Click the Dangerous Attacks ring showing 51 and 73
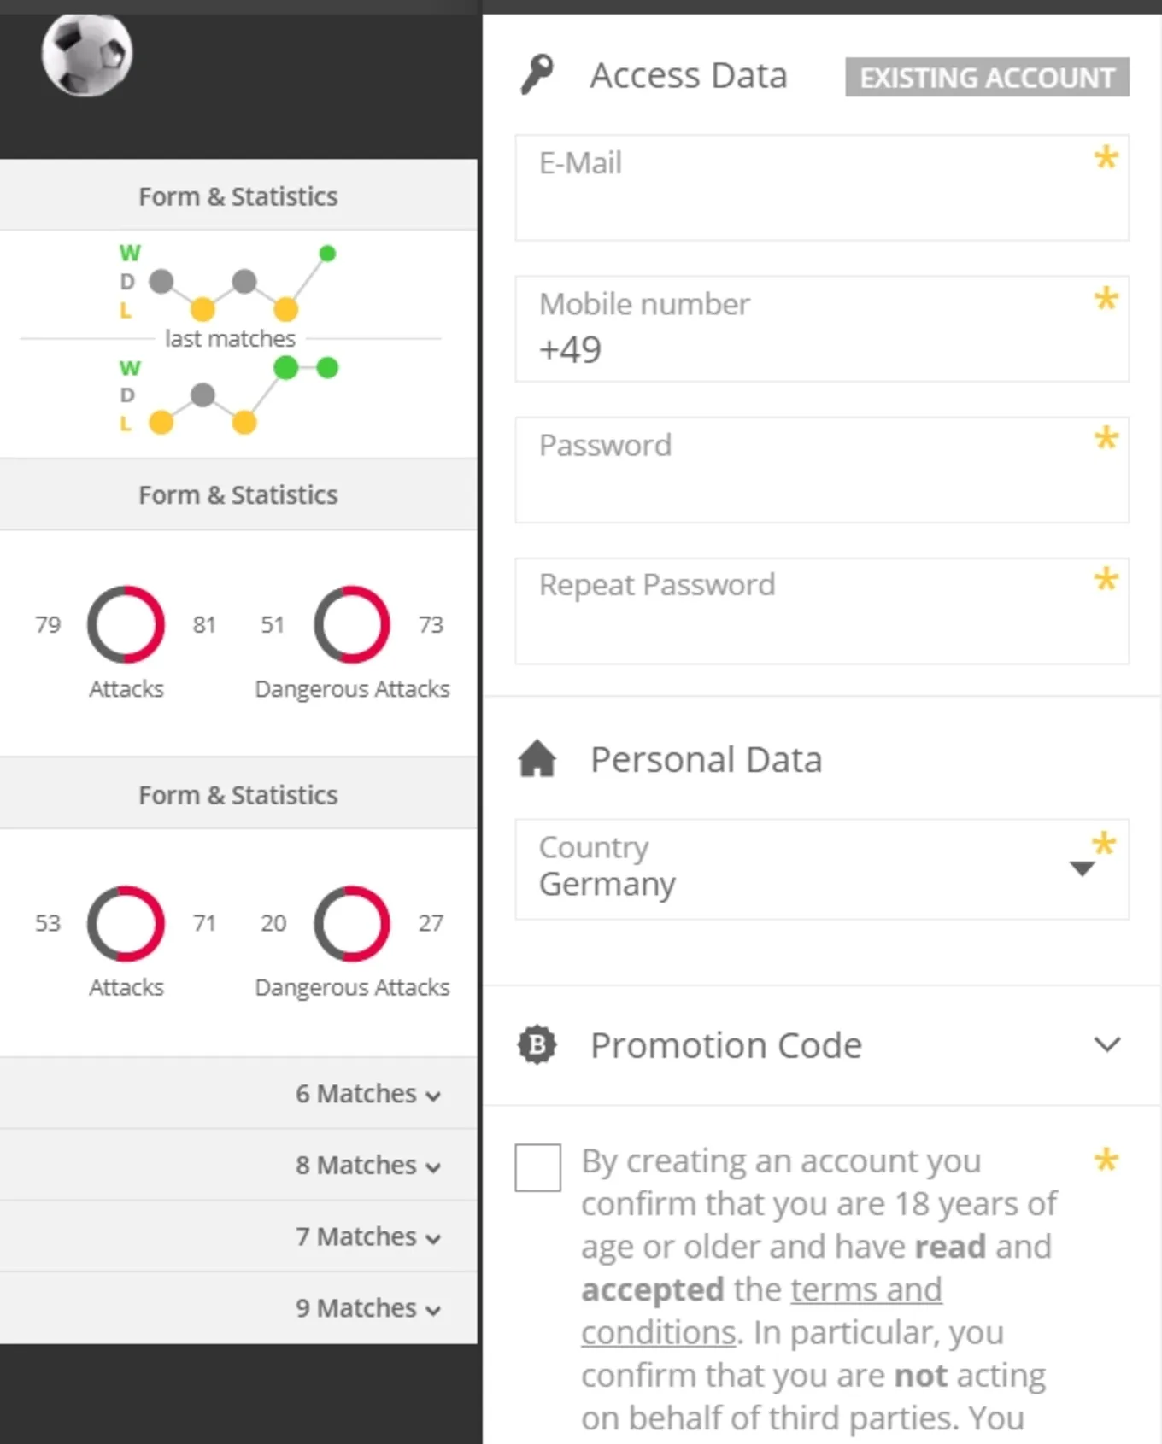The height and width of the screenshot is (1444, 1162). click(x=352, y=624)
